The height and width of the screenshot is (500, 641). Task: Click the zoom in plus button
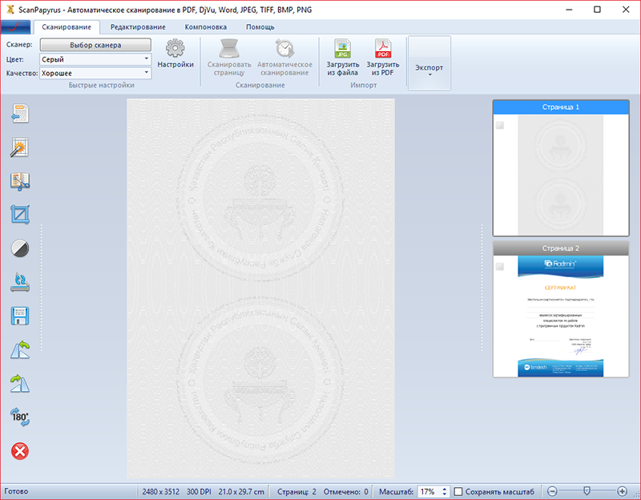point(622,491)
